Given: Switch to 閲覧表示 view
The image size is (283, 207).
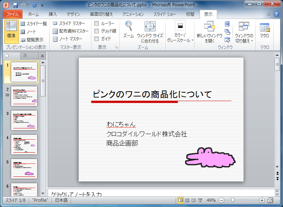Looking at the screenshot, I should coord(32,40).
